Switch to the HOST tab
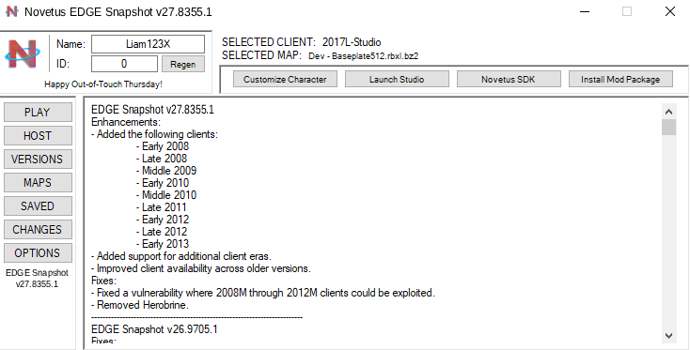Screen dimensions: 690x350 coord(38,136)
